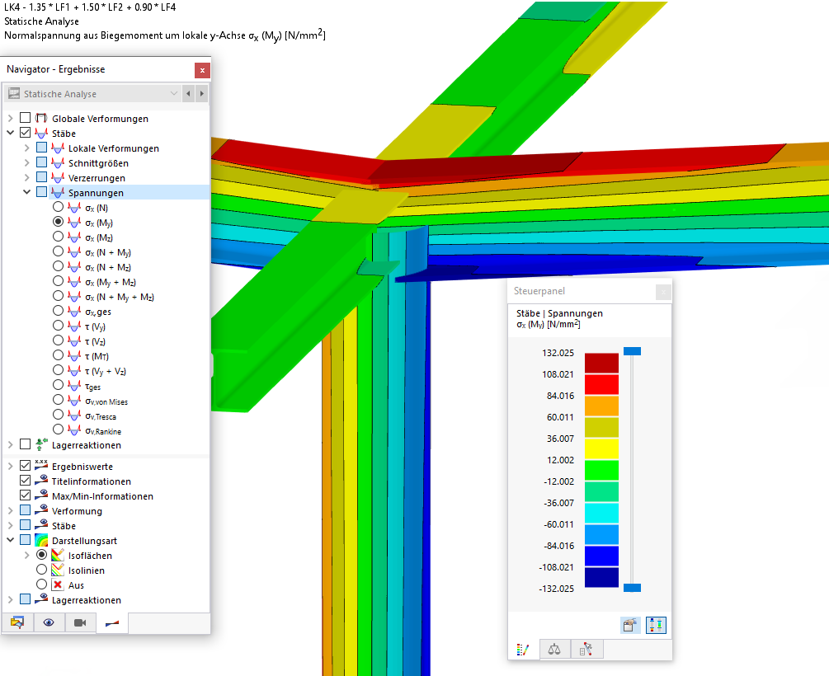Screen dimensions: 829x676
Task: Select the σv,Tresca radio button
Action: (x=59, y=415)
